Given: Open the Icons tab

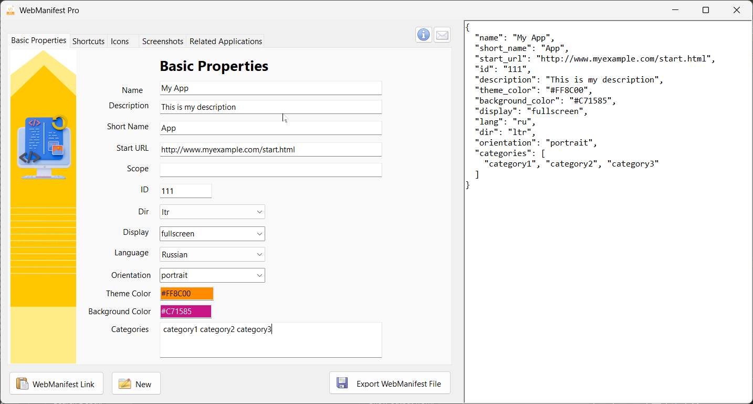Looking at the screenshot, I should point(120,42).
